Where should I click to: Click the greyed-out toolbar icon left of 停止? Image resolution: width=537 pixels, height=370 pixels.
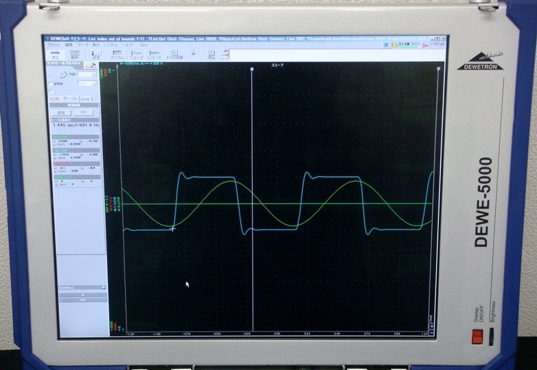coord(194,55)
